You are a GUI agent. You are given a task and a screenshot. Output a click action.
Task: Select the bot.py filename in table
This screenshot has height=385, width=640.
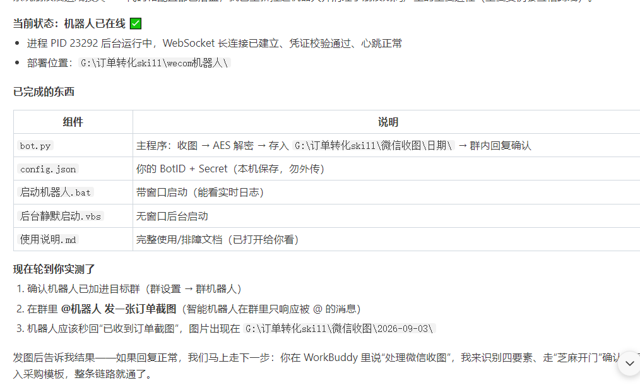pos(35,146)
